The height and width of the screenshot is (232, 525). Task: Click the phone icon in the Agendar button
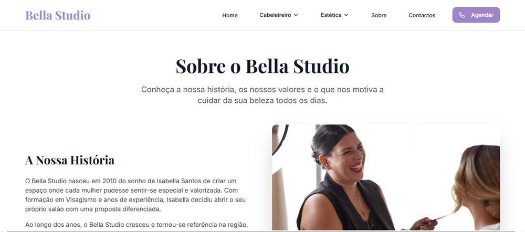coord(461,15)
